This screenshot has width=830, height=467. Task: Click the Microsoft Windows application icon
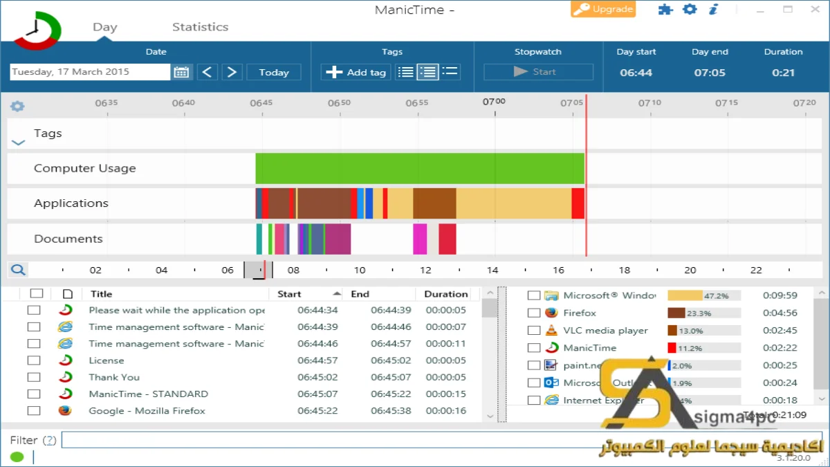(551, 295)
